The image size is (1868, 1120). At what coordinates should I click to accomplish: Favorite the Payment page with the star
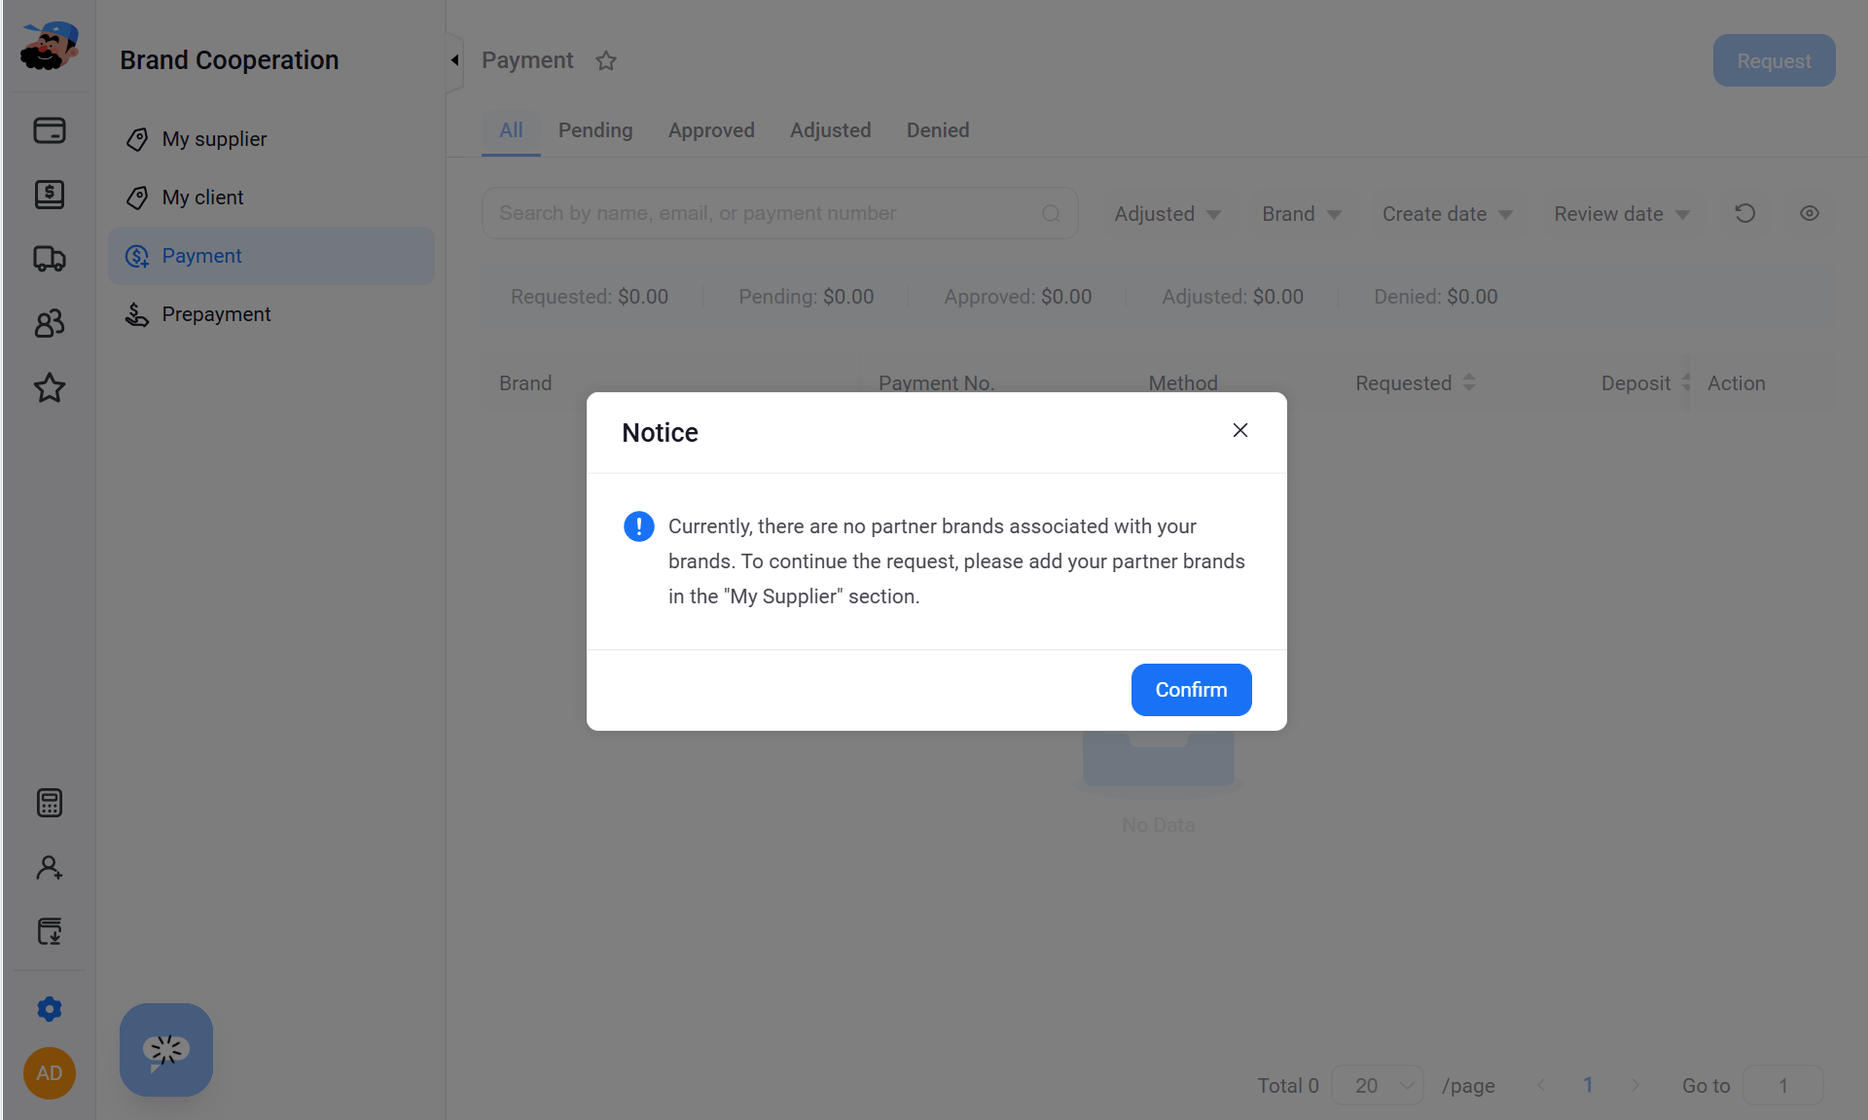[x=606, y=60]
